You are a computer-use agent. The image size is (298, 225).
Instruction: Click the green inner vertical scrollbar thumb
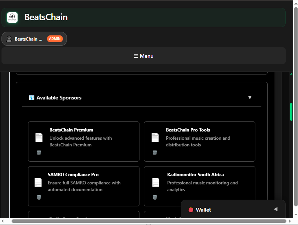pyautogui.click(x=291, y=112)
